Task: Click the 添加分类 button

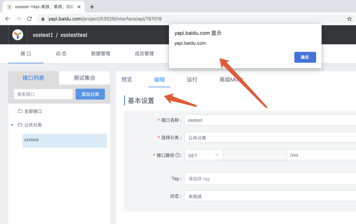Action: pyautogui.click(x=90, y=94)
